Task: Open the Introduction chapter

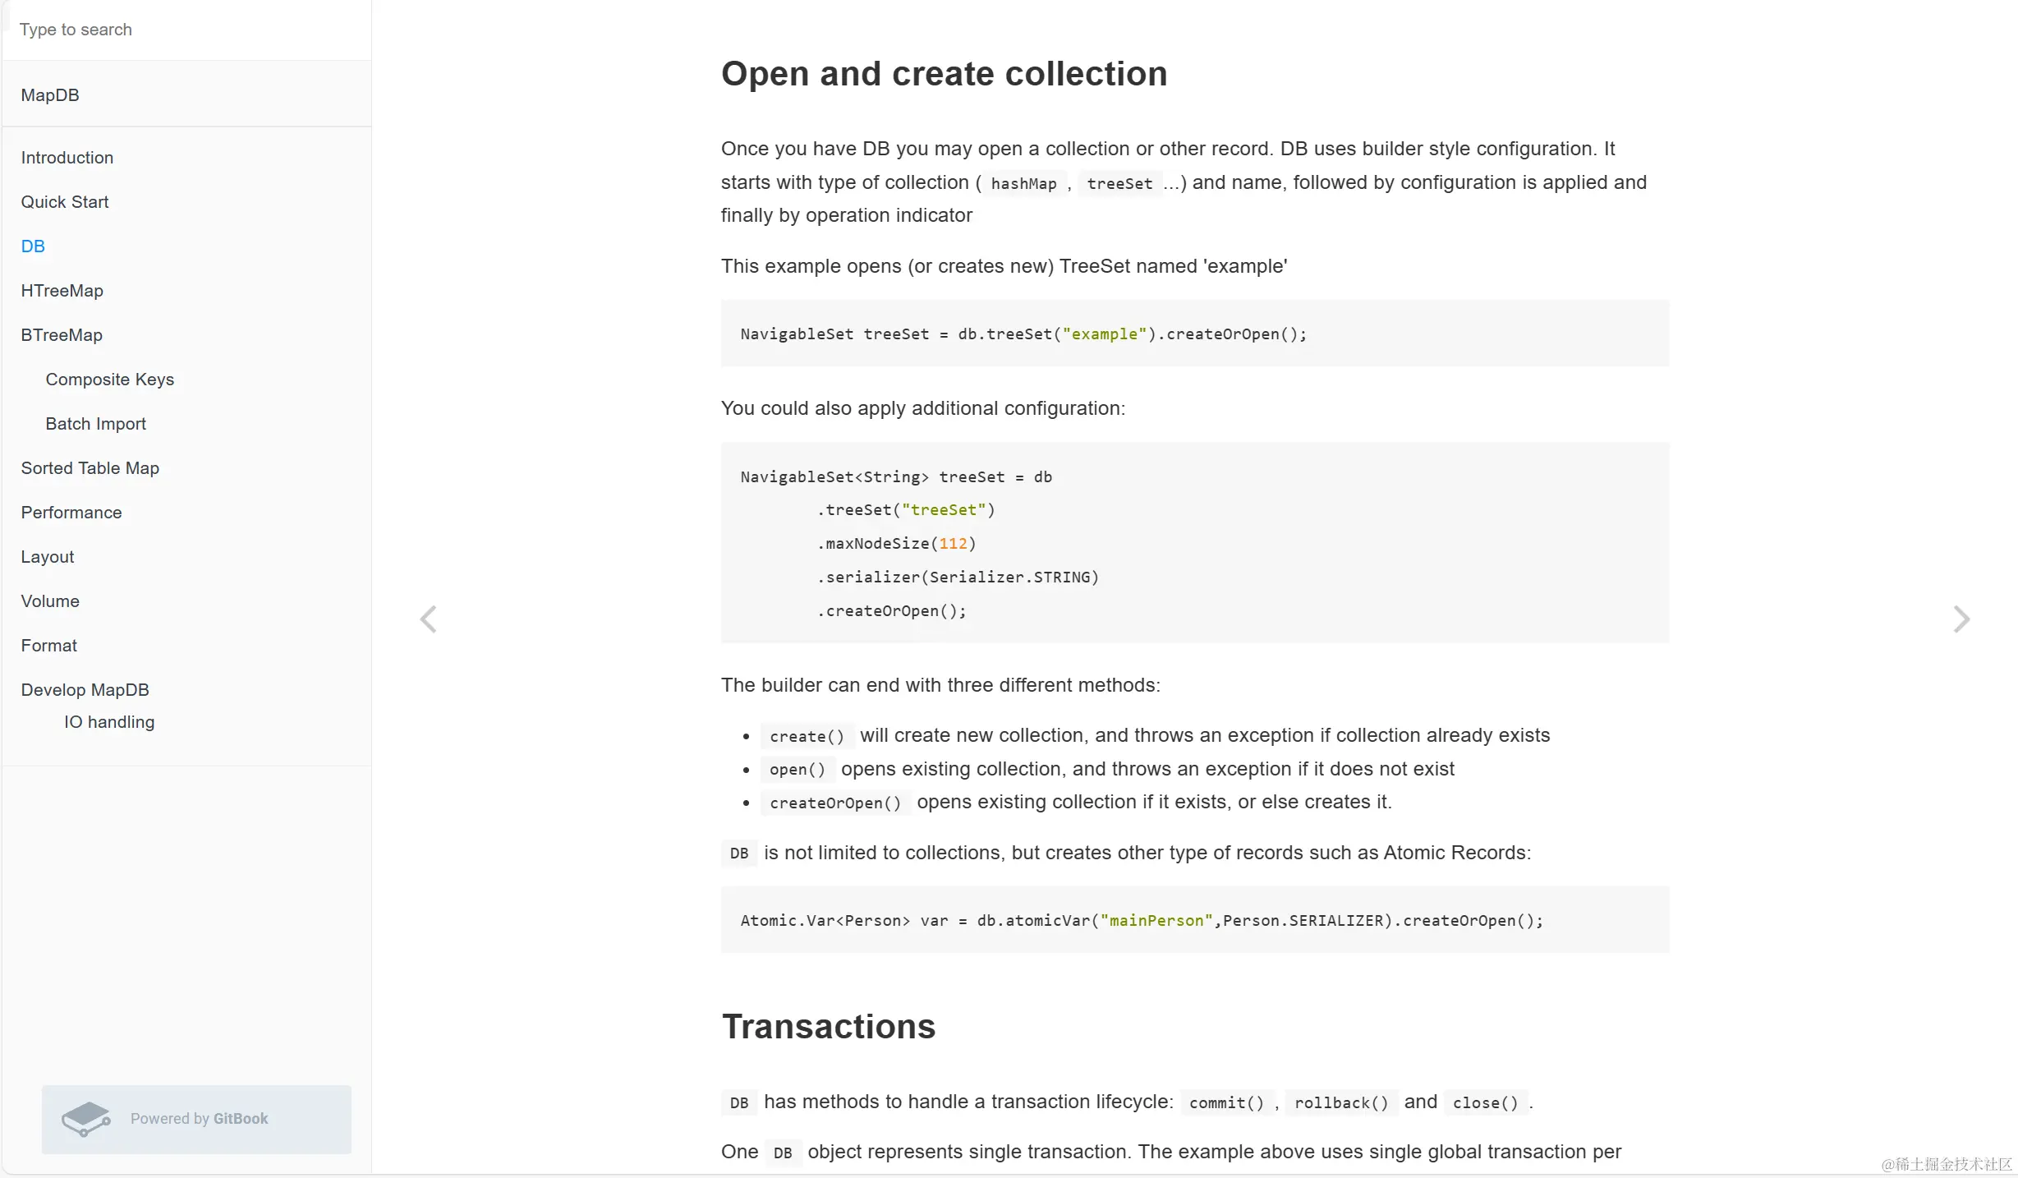Action: coord(67,158)
